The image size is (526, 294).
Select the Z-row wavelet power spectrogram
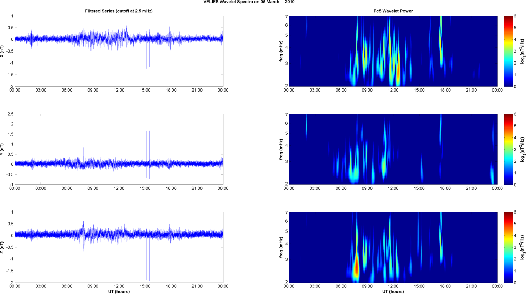(393, 247)
